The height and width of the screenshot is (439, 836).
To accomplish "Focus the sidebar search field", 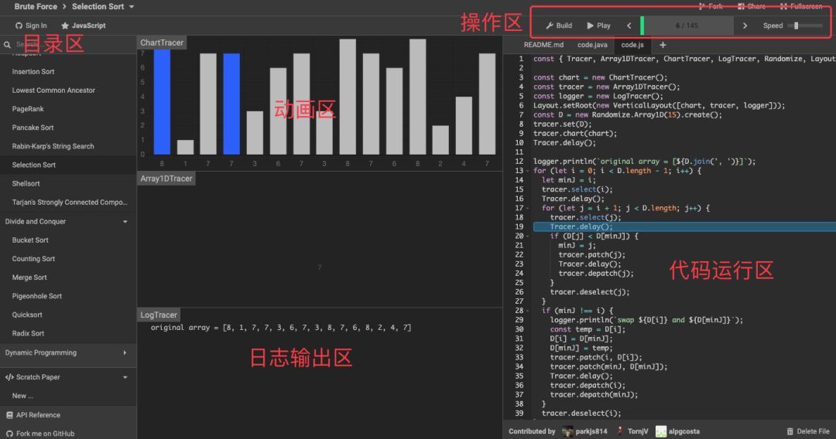I will pos(68,44).
